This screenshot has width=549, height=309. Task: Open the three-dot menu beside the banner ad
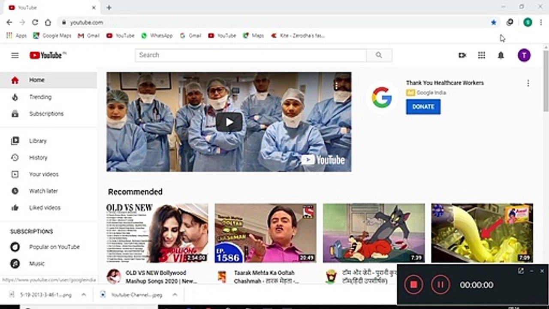[528, 83]
